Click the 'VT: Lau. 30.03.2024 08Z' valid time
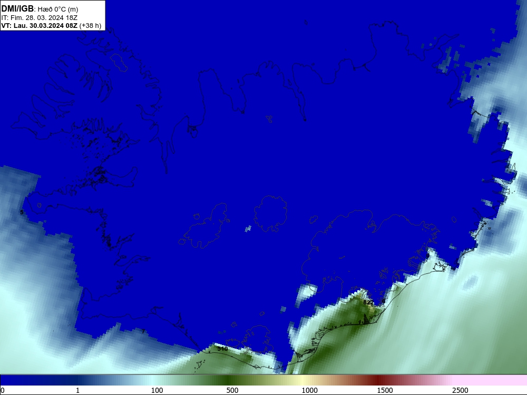The image size is (527, 395). [x=40, y=25]
